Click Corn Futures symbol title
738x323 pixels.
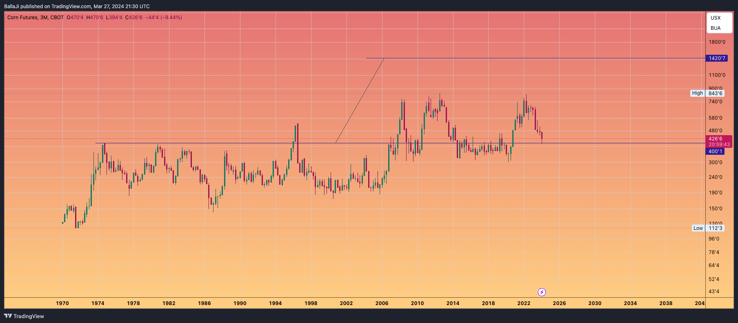coord(36,18)
